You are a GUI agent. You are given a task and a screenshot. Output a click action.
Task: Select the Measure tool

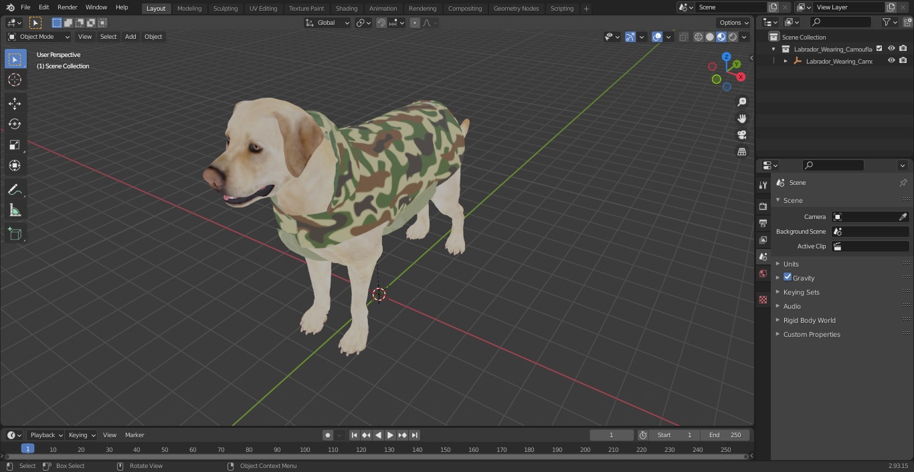[x=15, y=211]
